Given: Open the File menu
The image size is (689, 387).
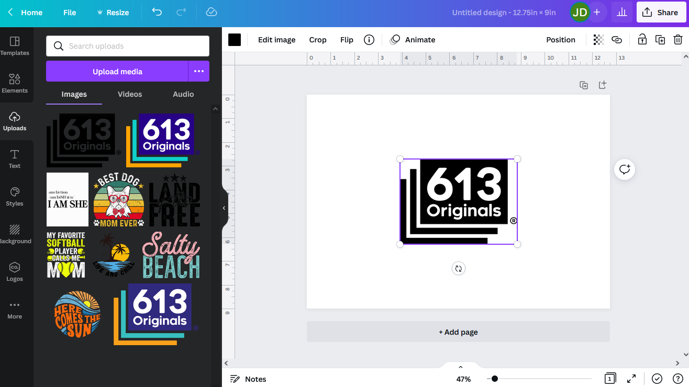Looking at the screenshot, I should point(70,13).
